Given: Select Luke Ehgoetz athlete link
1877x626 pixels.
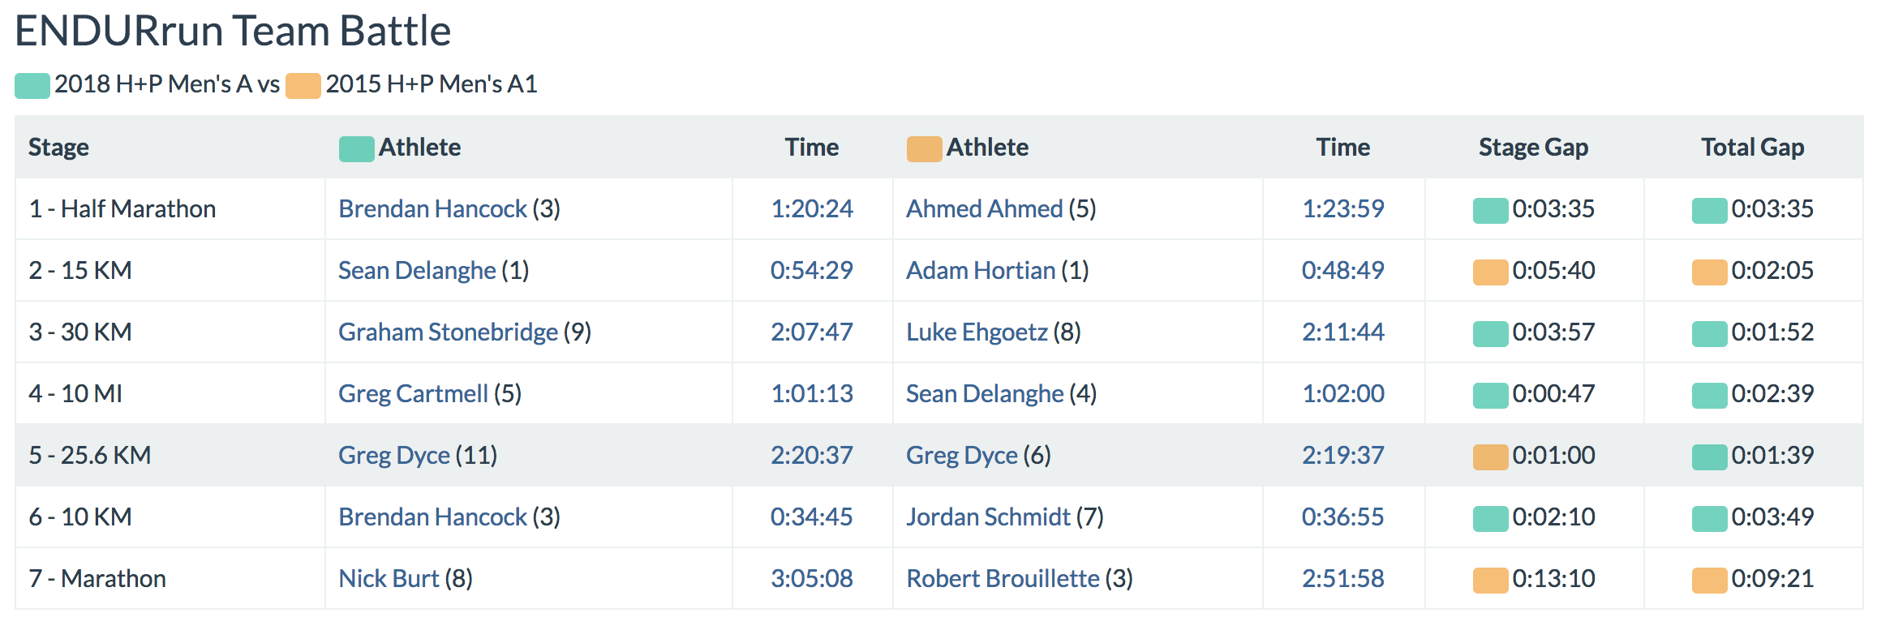Looking at the screenshot, I should [x=977, y=332].
